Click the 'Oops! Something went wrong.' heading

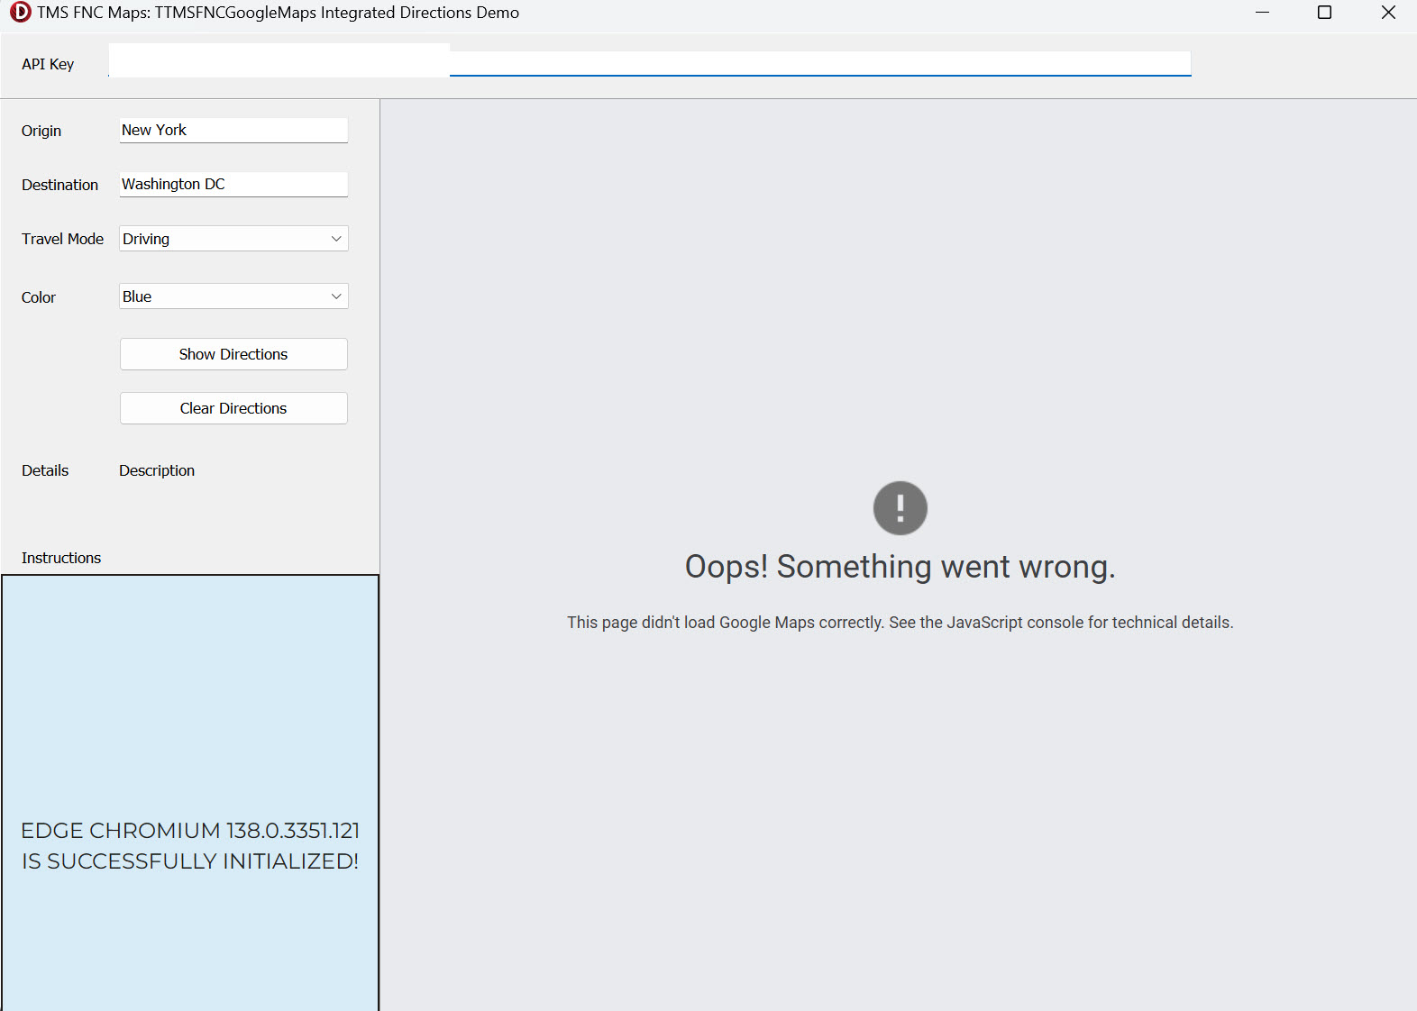pos(900,567)
